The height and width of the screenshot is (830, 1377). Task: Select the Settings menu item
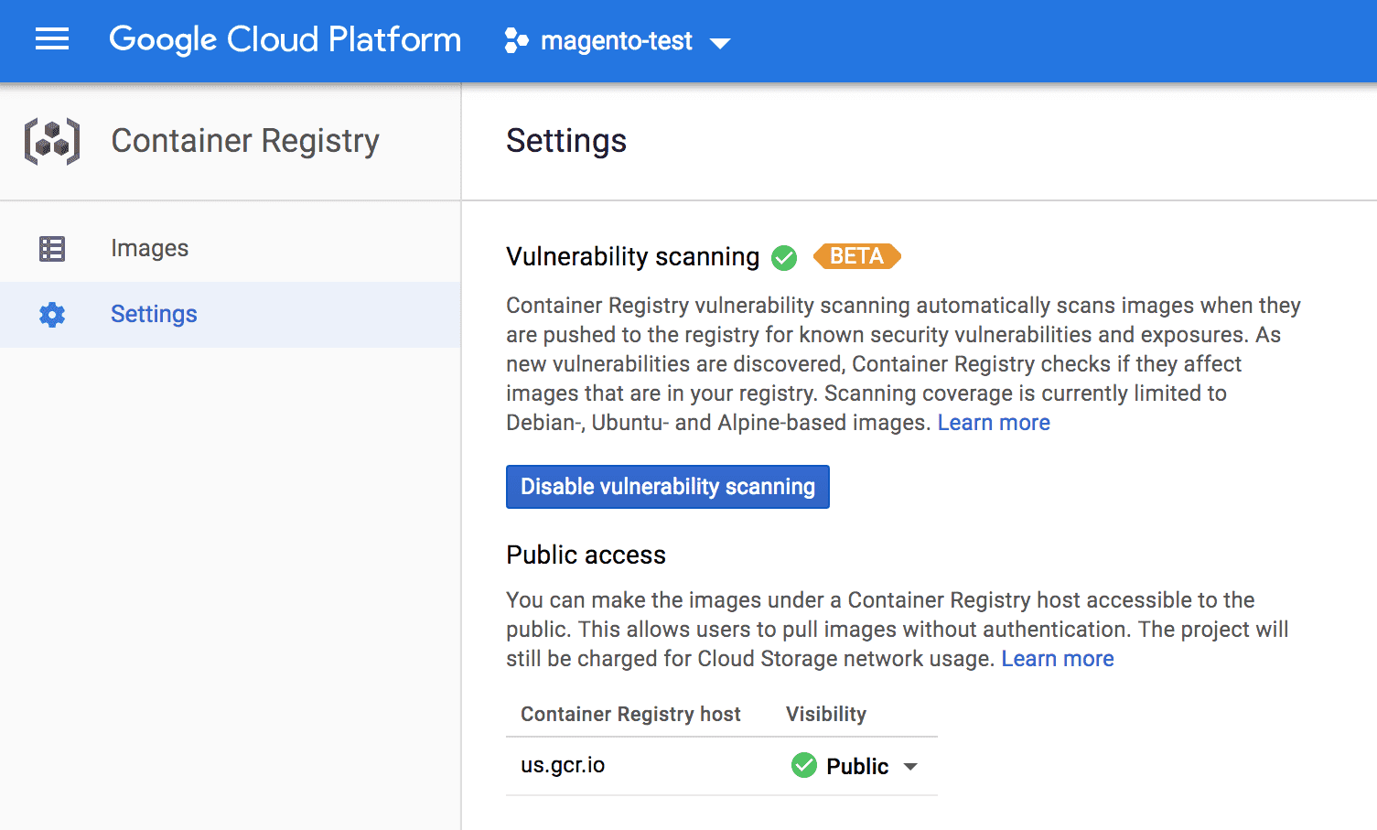tap(230, 315)
